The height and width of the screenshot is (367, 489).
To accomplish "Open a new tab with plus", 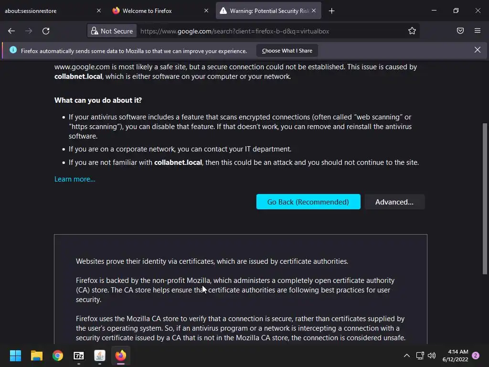I will pos(331,11).
